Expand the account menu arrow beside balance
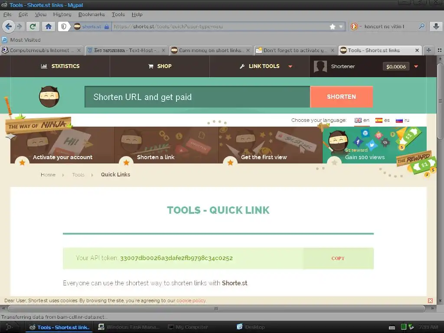The image size is (444, 333). pos(416,66)
